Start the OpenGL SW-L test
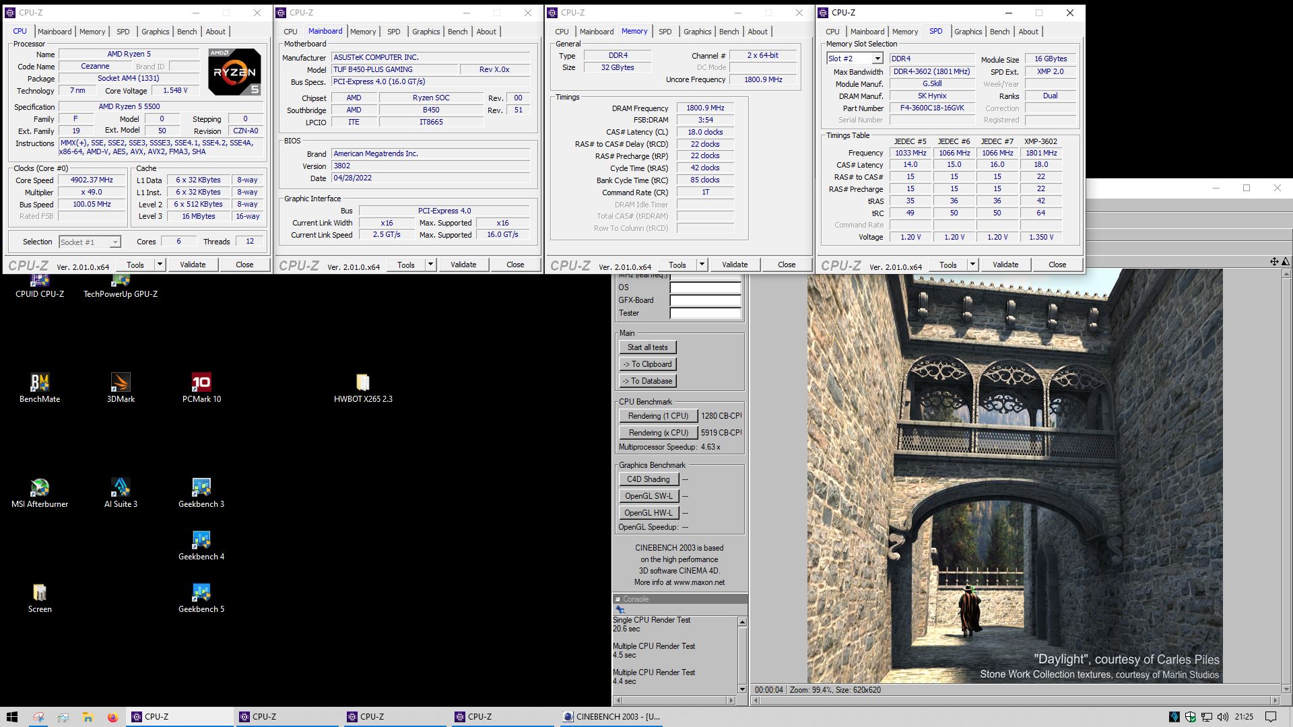Screen dimensions: 1293x727 coord(649,496)
